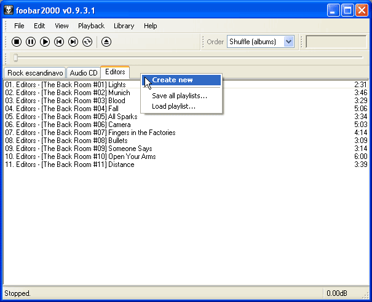
Task: Click the status bar resize grip
Action: point(365,295)
